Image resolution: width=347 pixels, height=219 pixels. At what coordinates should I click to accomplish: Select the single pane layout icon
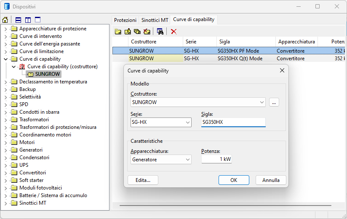coord(37,20)
